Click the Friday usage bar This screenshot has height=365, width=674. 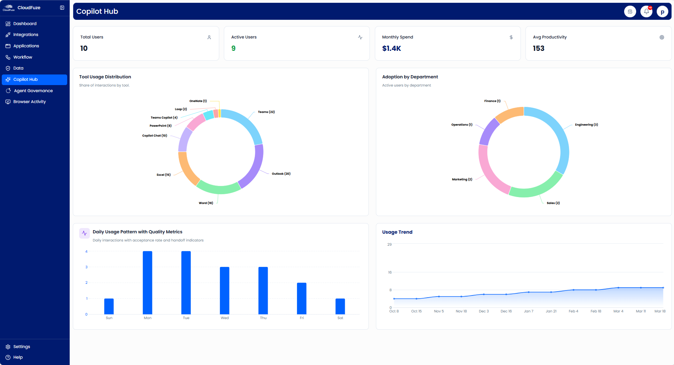coord(302,298)
